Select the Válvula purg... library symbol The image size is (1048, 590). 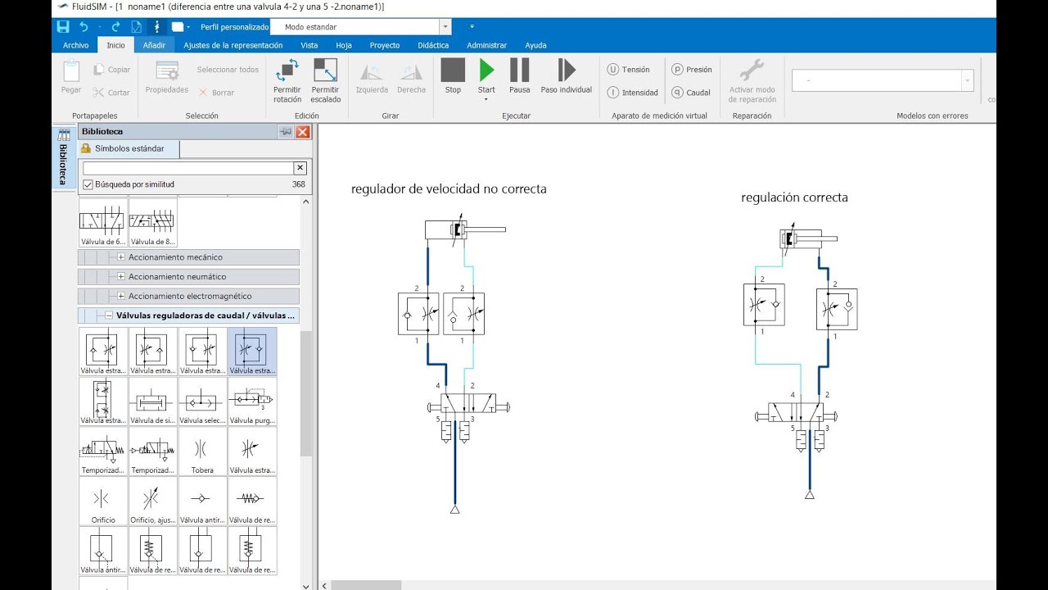tap(252, 402)
